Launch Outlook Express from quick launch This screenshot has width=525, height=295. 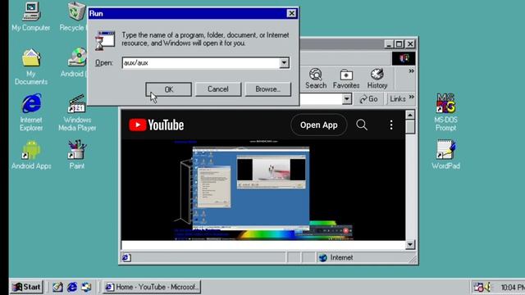(86, 287)
